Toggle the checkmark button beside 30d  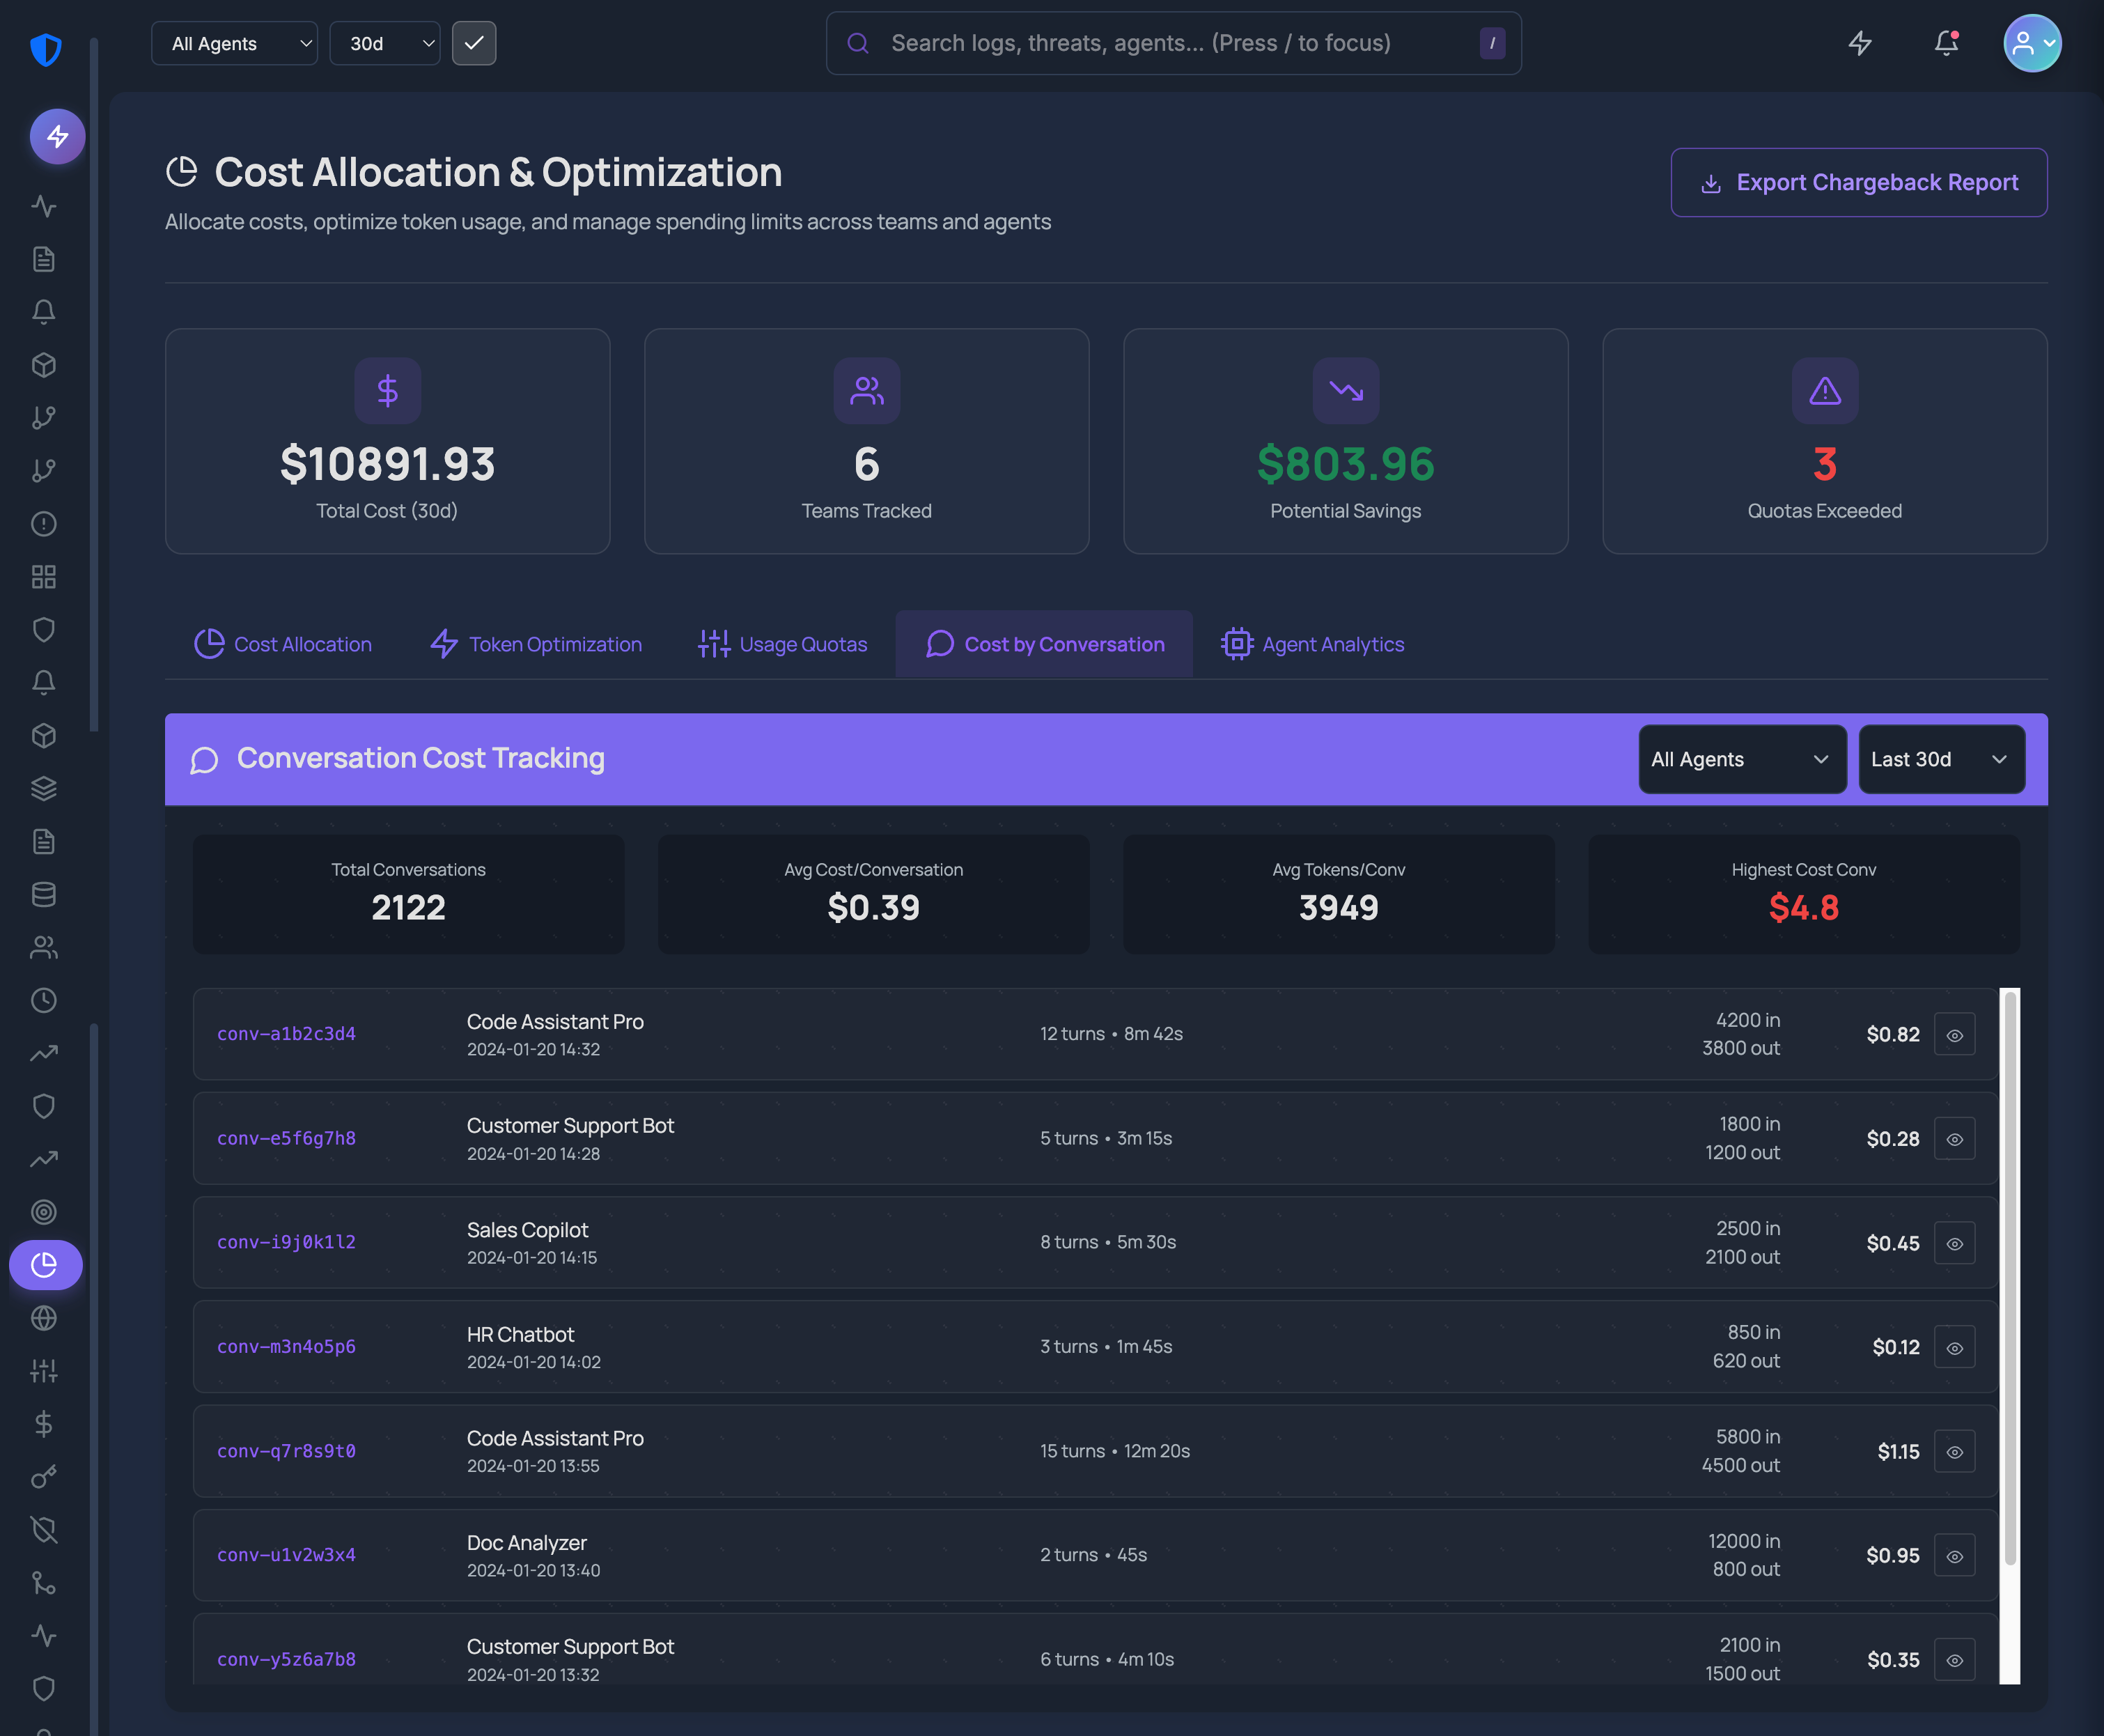coord(474,43)
